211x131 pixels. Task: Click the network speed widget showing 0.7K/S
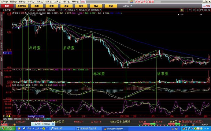43,124
